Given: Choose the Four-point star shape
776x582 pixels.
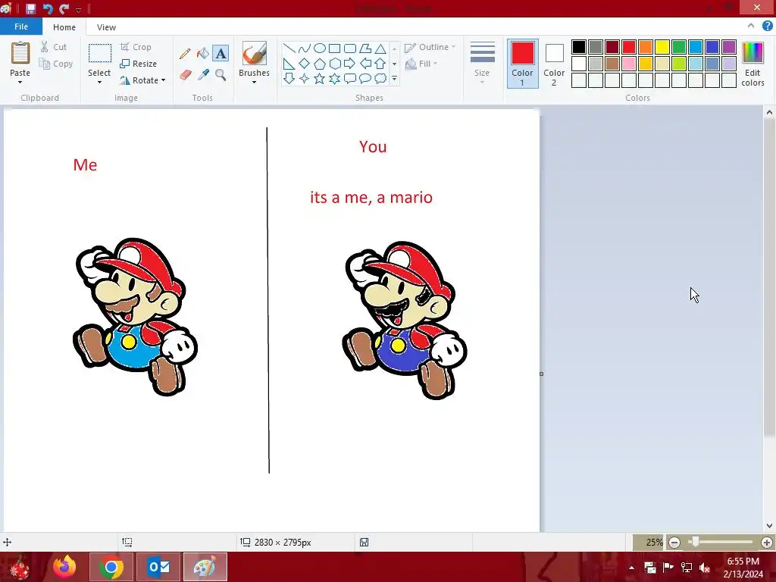Looking at the screenshot, I should tap(305, 78).
